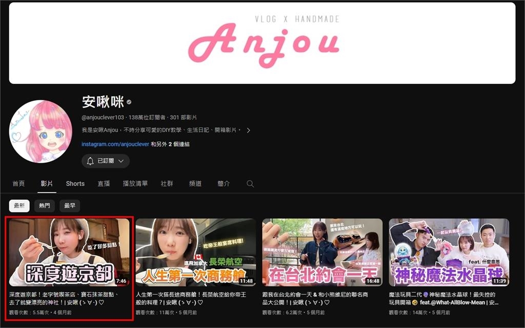Viewport: 525px width, 328px height.
Task: Select the 最新 filter chip
Action: tap(18, 206)
